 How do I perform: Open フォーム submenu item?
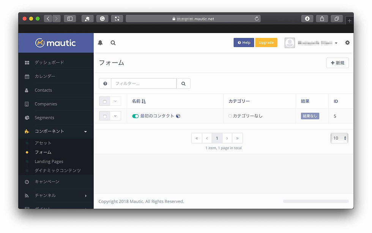pyautogui.click(x=43, y=152)
